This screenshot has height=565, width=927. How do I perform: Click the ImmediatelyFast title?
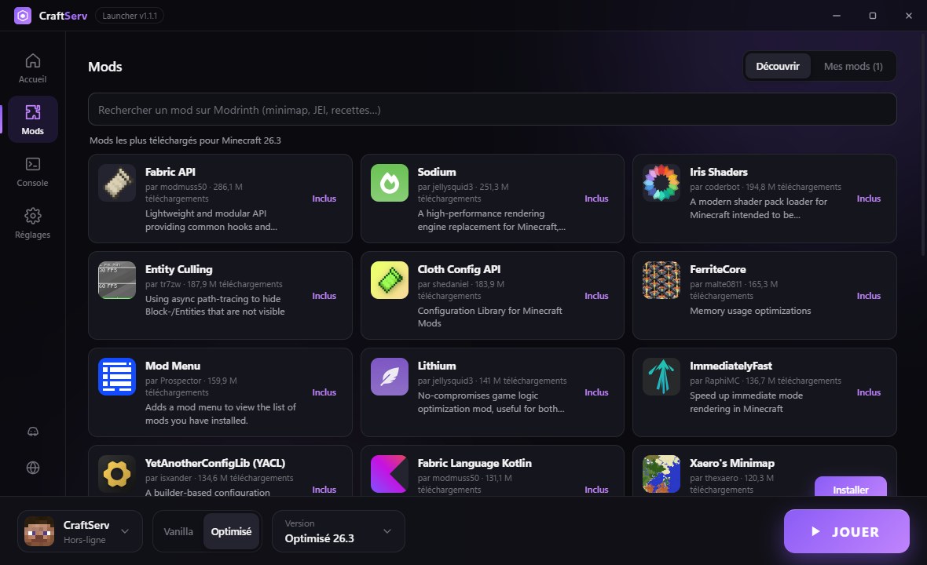coord(731,366)
